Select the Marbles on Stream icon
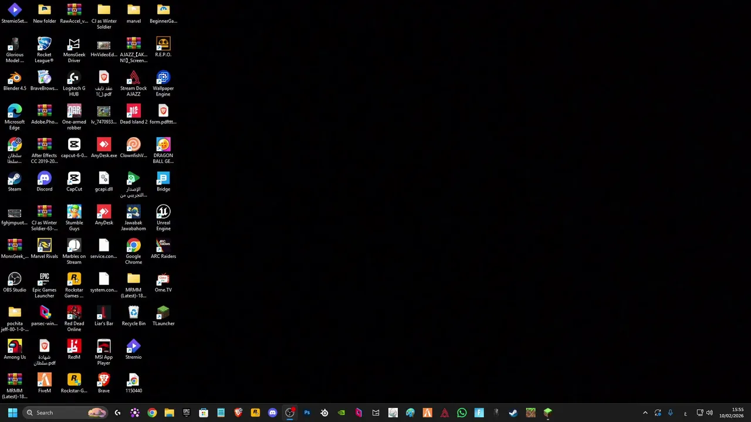Viewport: 751px width, 422px height. pos(74,251)
